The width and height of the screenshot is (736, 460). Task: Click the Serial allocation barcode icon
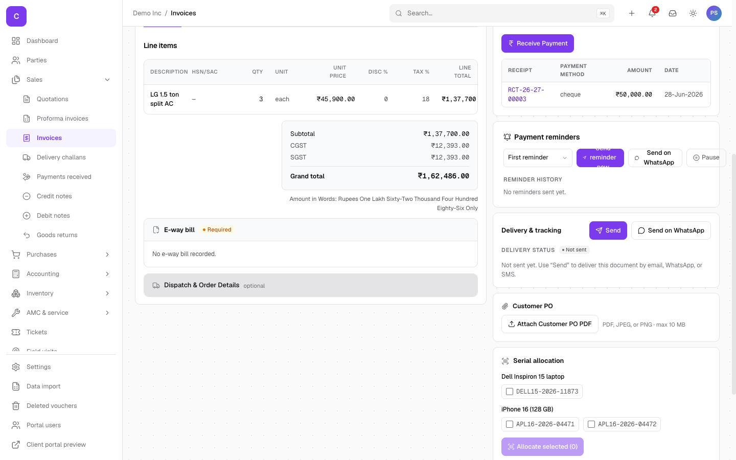(505, 361)
